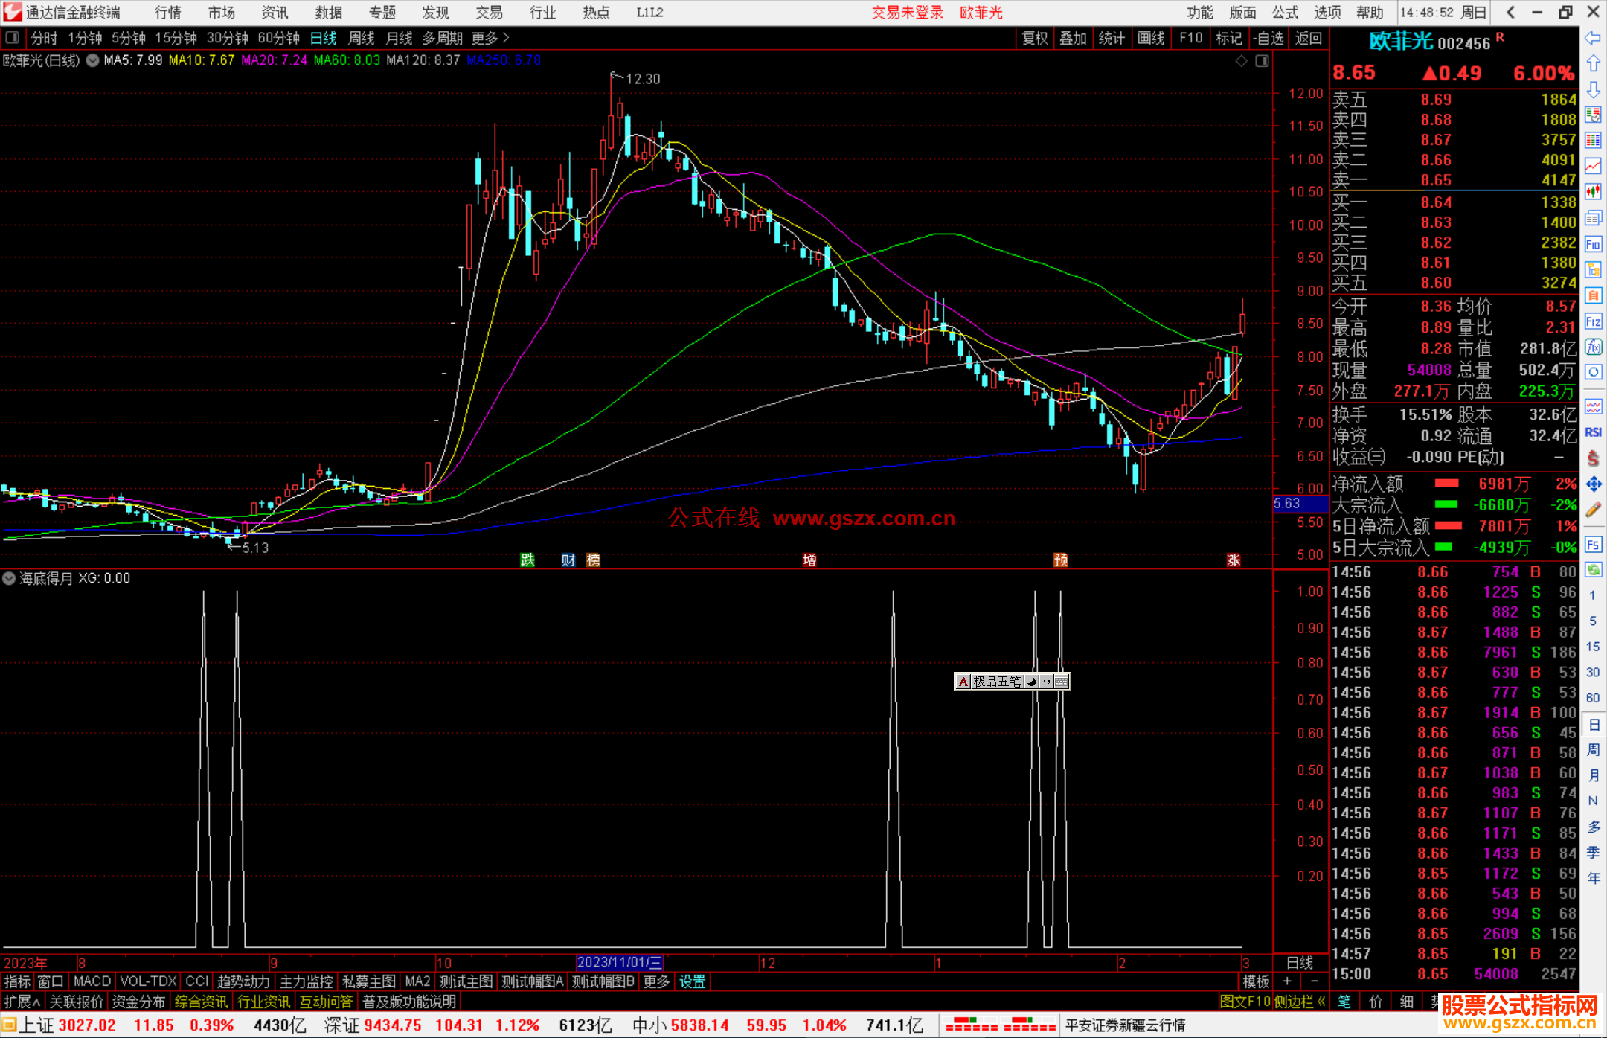Click the F12 sidebar icon
This screenshot has width=1607, height=1038.
pos(1593,321)
